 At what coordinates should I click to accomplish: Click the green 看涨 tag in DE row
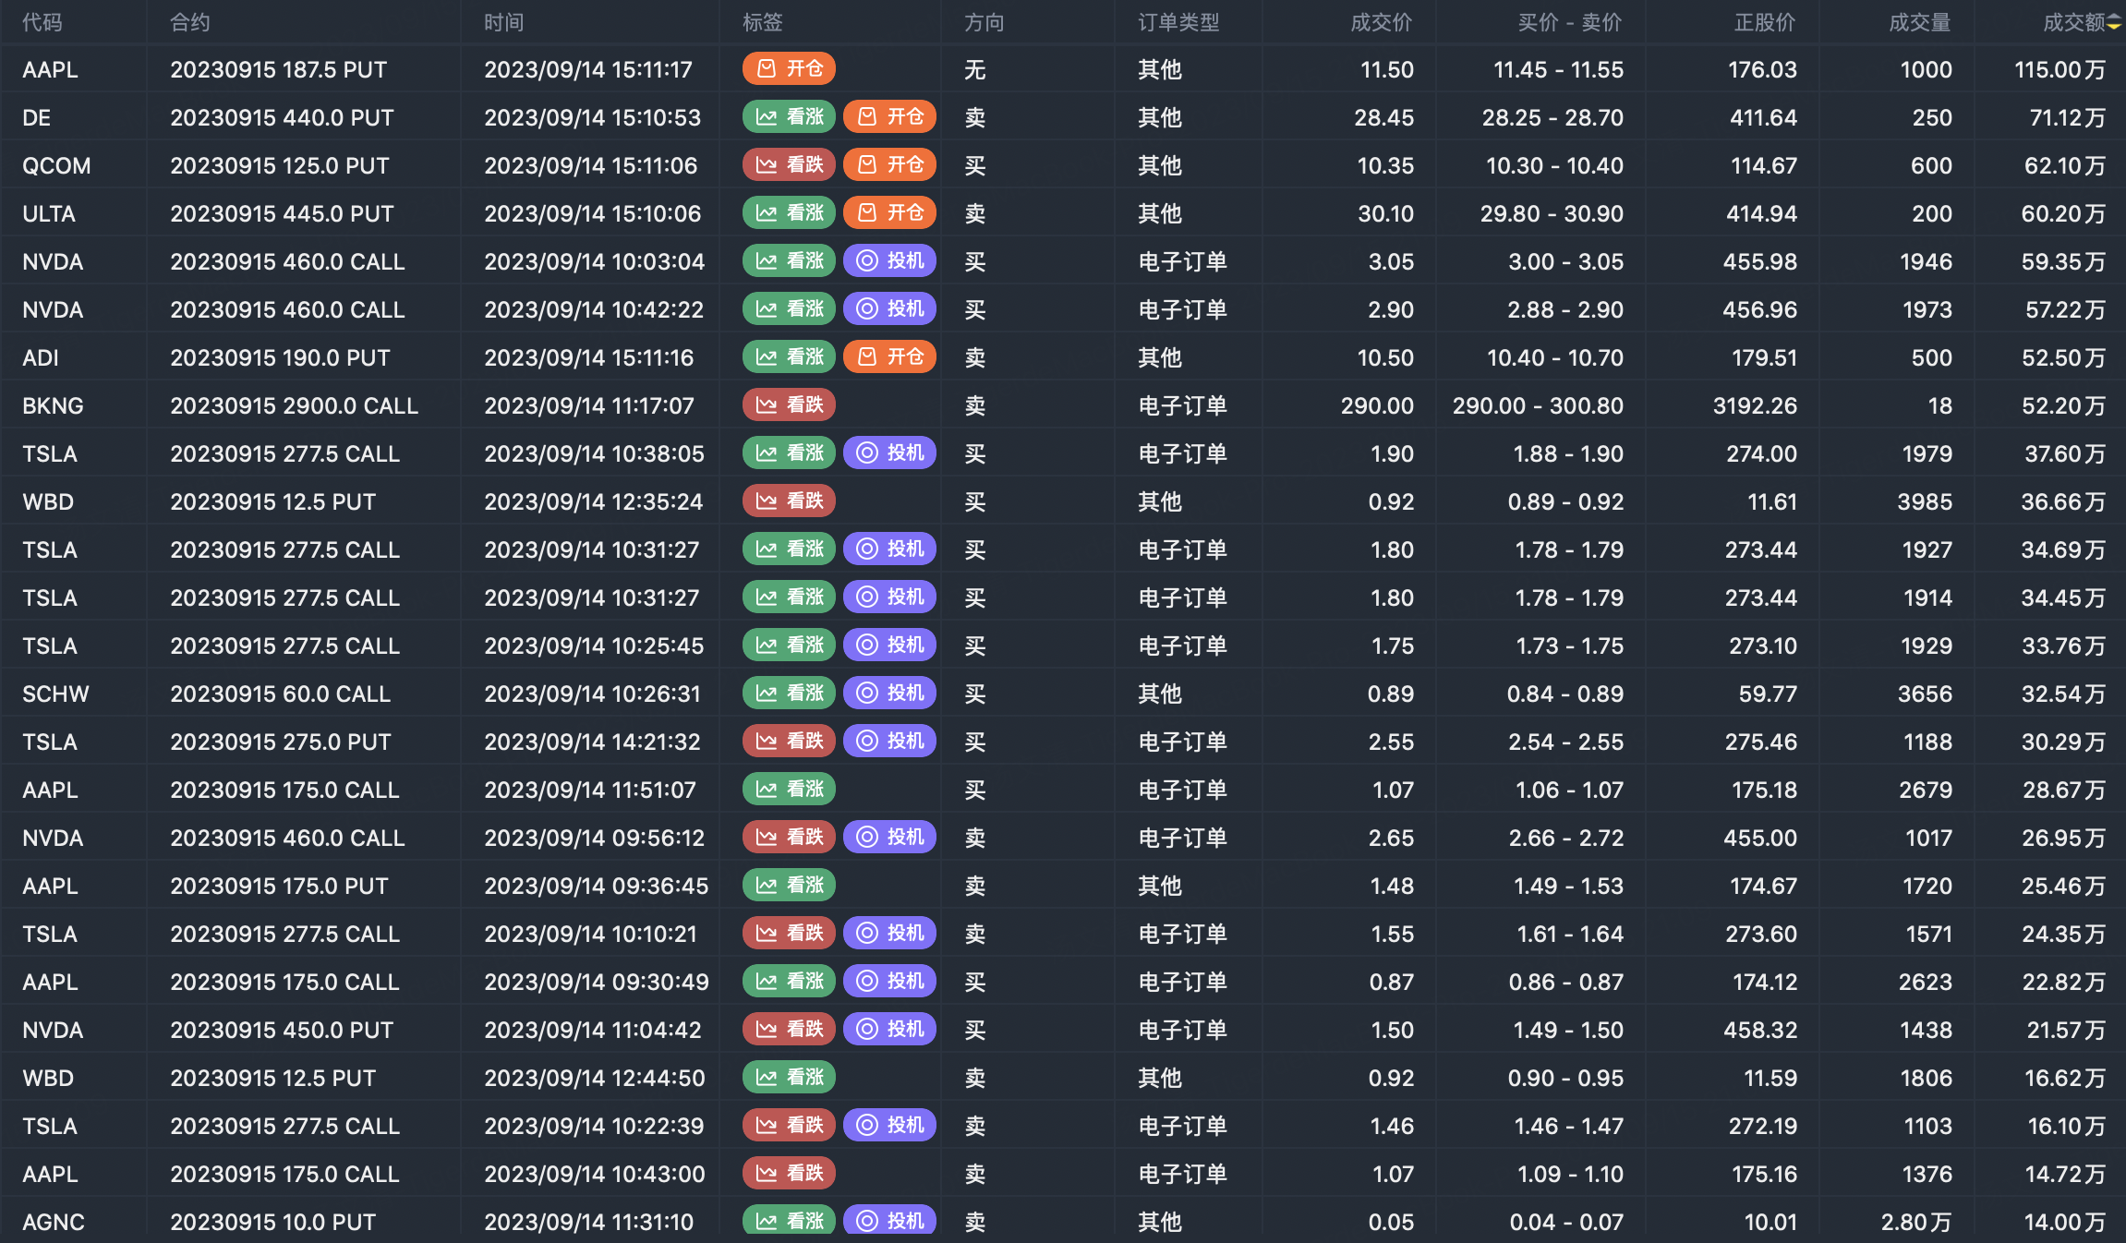[789, 117]
